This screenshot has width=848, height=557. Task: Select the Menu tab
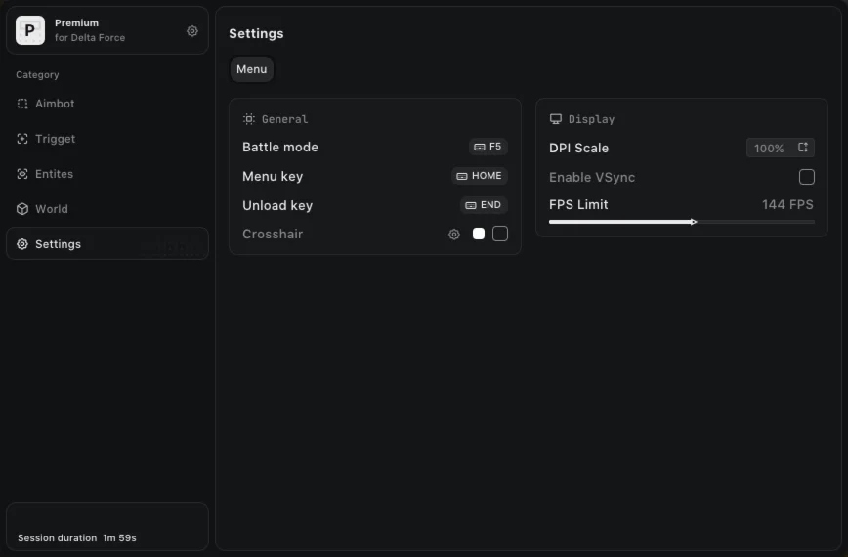(x=251, y=69)
